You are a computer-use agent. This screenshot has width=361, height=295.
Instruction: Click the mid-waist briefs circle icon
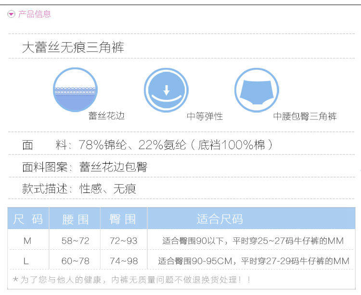257,90
